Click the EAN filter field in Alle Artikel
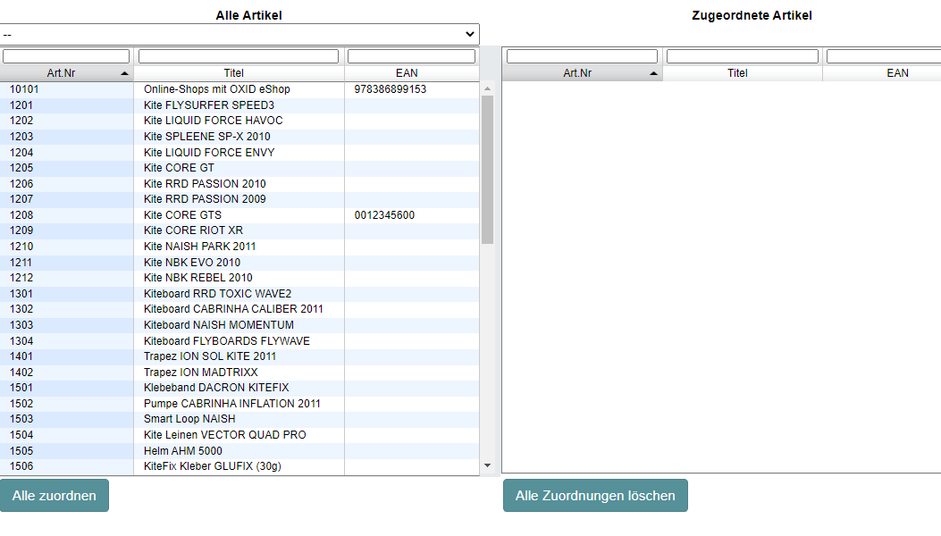Viewport: 941px width, 536px height. click(411, 56)
